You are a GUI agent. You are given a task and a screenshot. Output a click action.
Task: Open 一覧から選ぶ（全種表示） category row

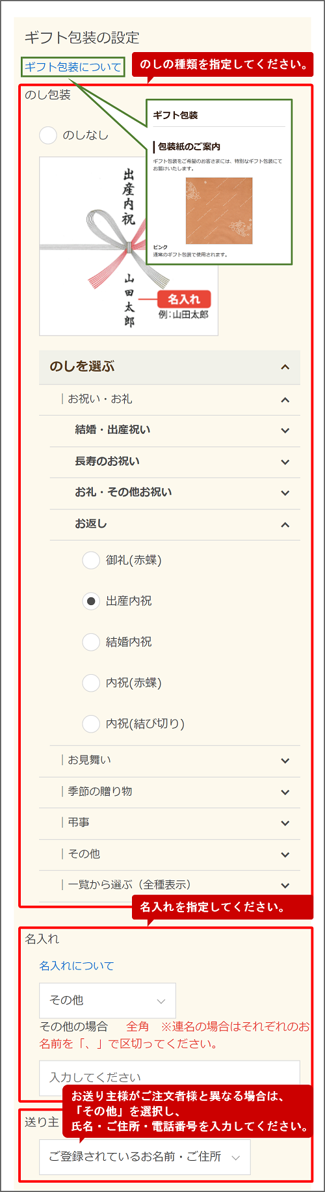[170, 886]
